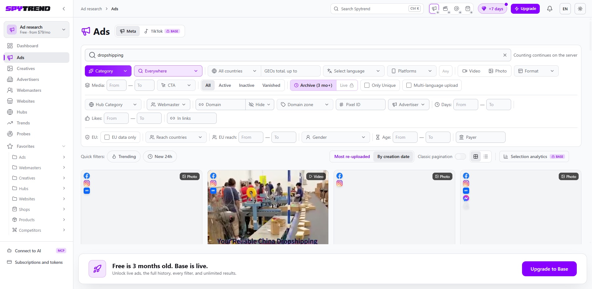Switch to Vanished status tab
Viewport: 592px width, 289px height.
click(271, 85)
